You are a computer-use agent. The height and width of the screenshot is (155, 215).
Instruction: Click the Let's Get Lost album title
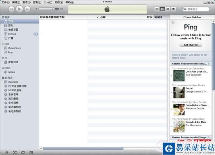[x=197, y=72]
